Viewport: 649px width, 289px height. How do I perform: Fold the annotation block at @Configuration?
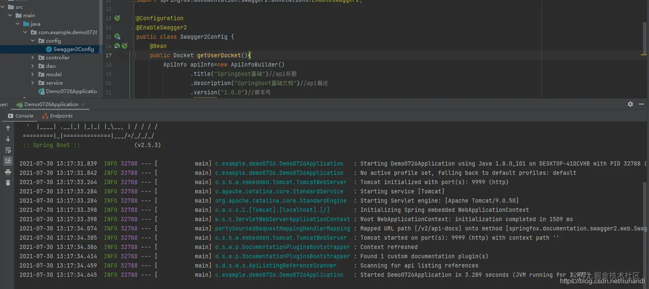coord(134,18)
